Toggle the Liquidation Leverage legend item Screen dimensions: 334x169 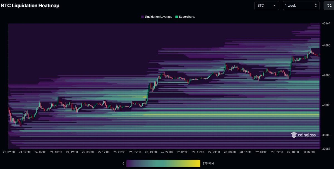[x=157, y=17]
